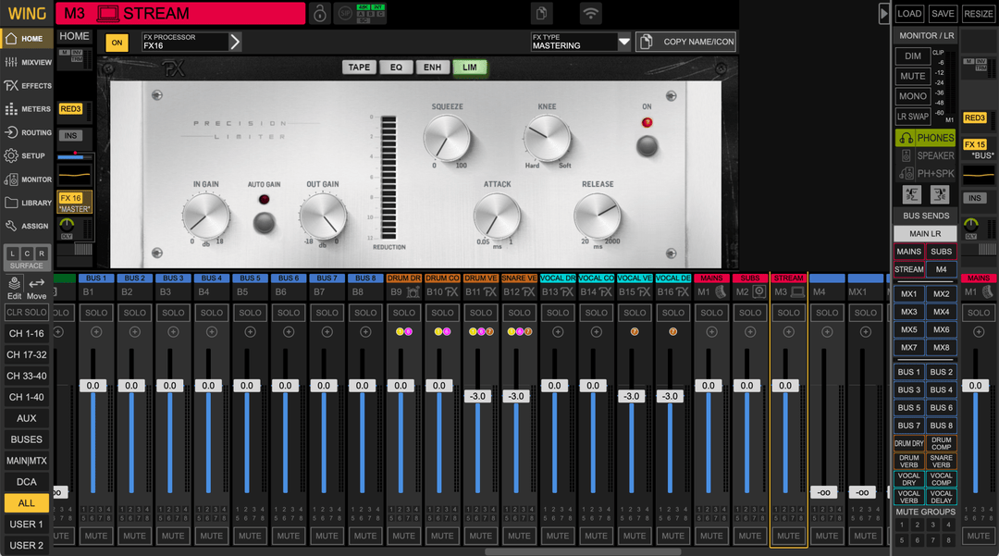
Task: Toggle the limiter Auto Gain button
Action: (265, 222)
